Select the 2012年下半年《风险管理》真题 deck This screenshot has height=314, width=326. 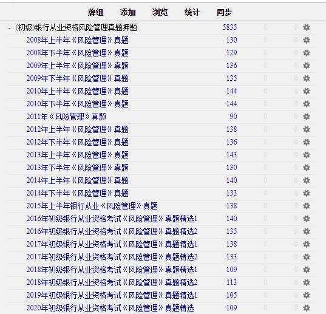77,142
